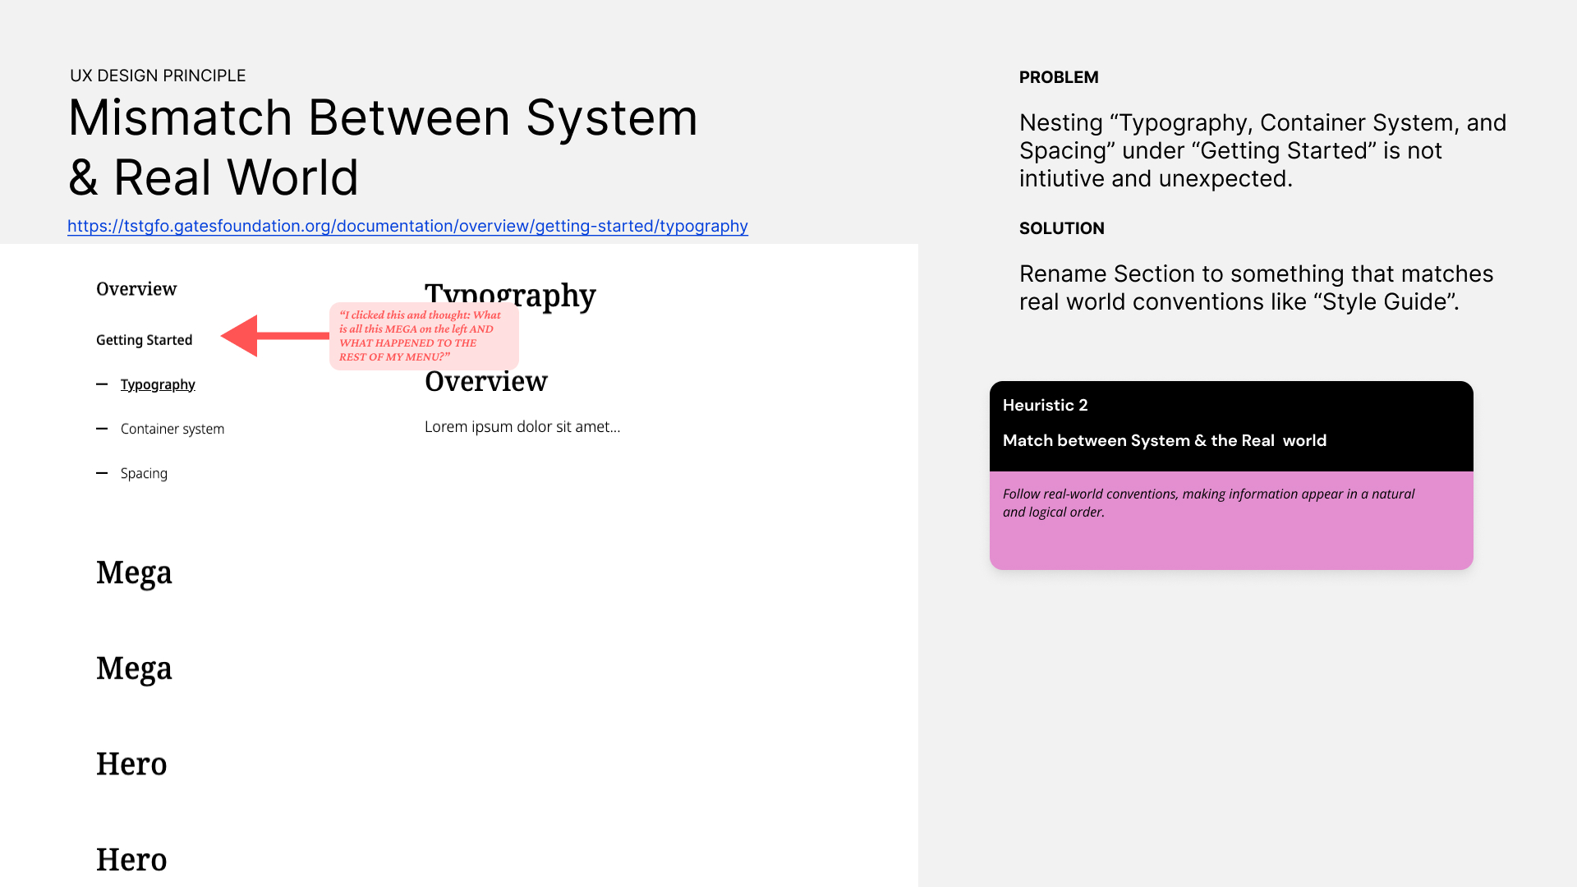Click the first Hero type sample

[131, 764]
